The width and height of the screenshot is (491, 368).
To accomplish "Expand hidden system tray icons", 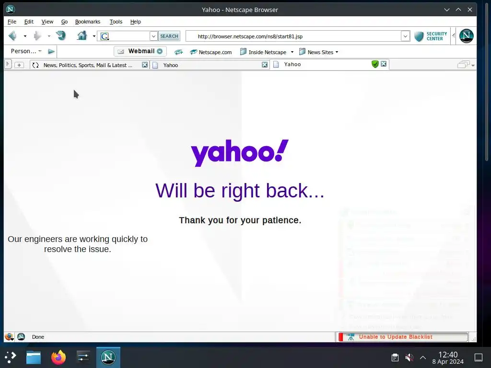I will coord(423,357).
